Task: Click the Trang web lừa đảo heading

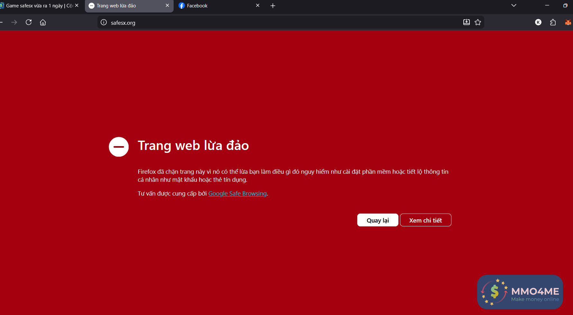Action: (193, 146)
